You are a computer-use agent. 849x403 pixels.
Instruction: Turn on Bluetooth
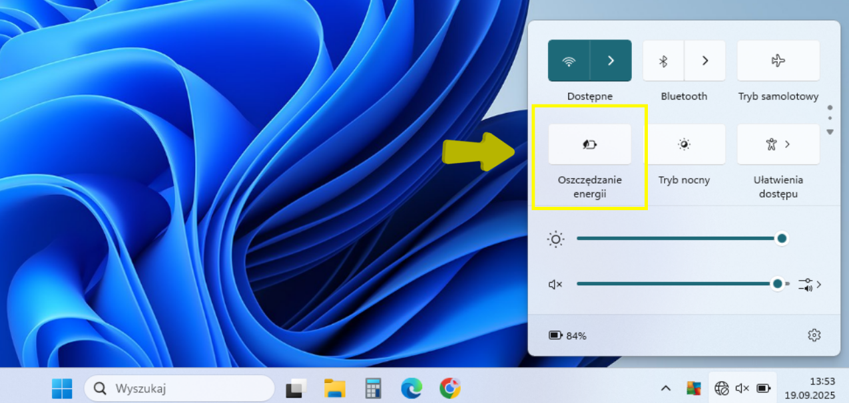click(x=663, y=61)
